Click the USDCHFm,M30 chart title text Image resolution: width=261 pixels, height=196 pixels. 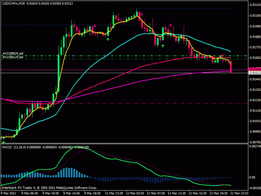pos(13,3)
